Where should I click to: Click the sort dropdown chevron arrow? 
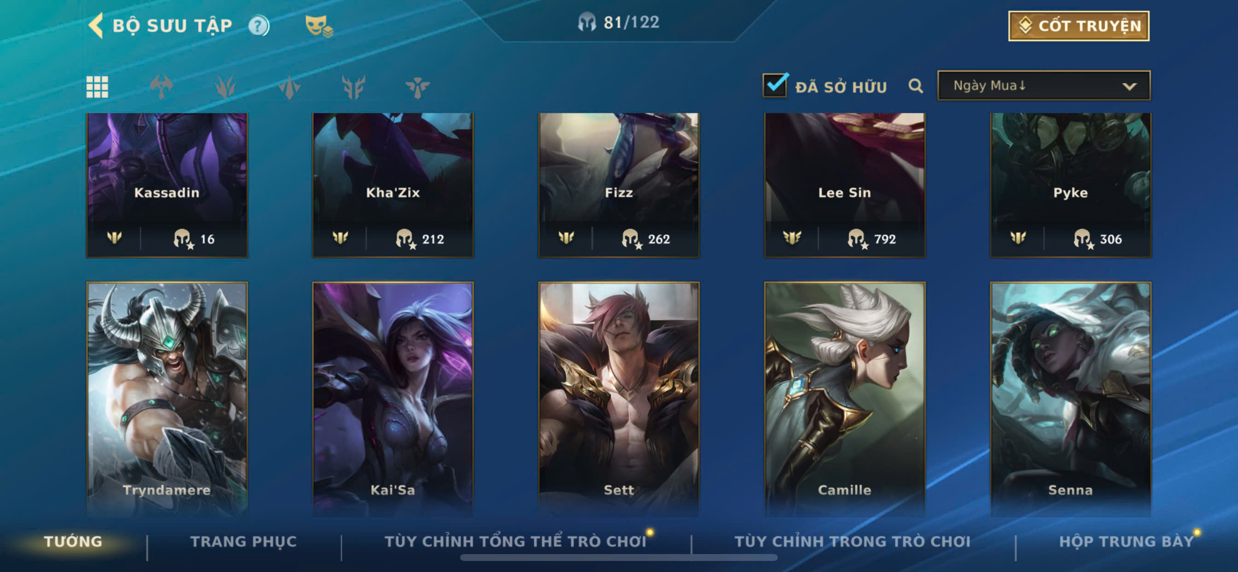click(1129, 87)
